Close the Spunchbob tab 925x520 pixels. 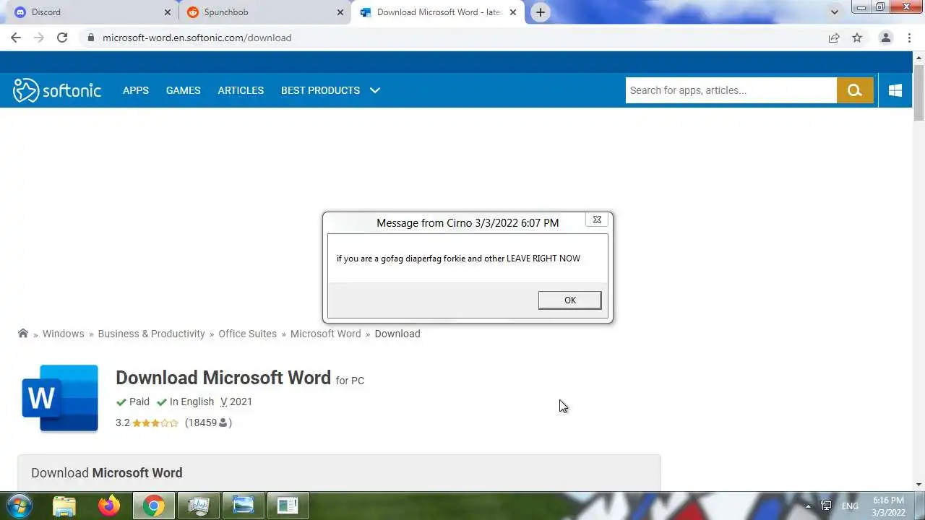pyautogui.click(x=340, y=12)
